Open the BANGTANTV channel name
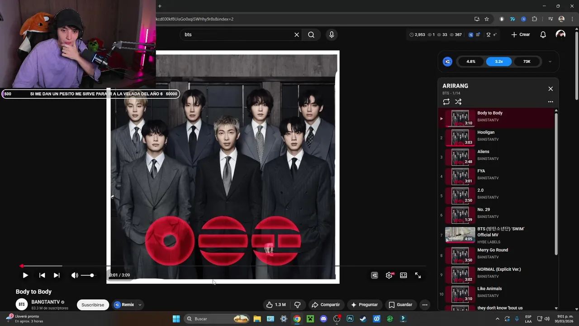Viewport: 579px width, 326px height. point(45,302)
